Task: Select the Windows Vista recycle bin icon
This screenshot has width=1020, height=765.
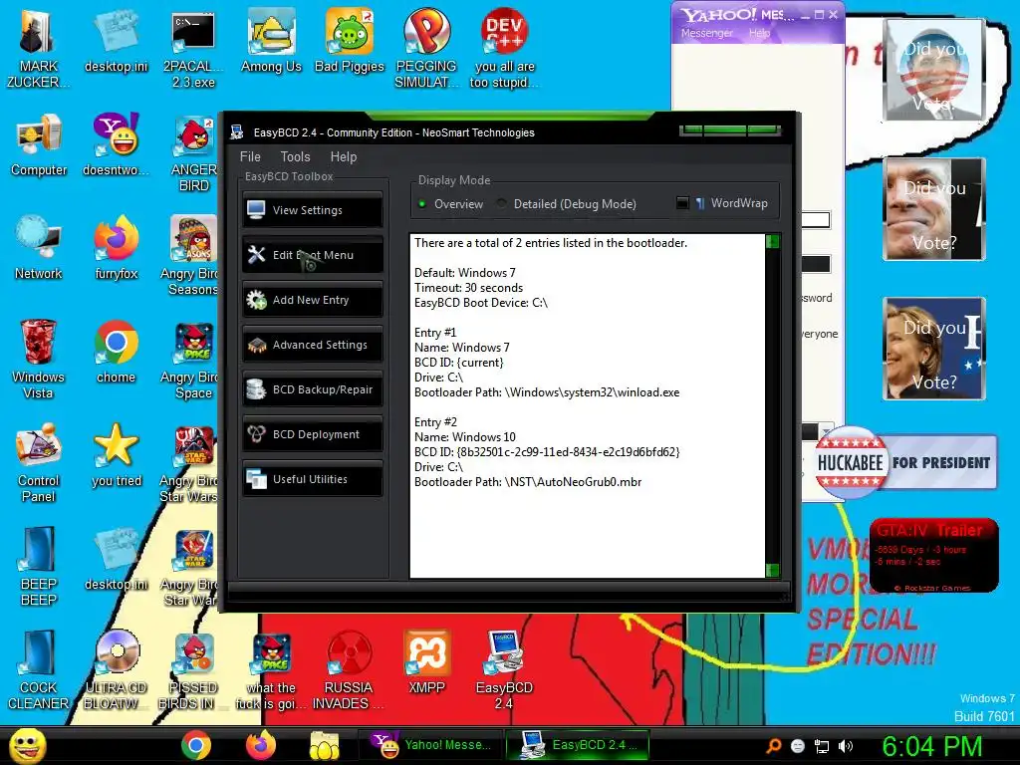Action: pos(38,360)
